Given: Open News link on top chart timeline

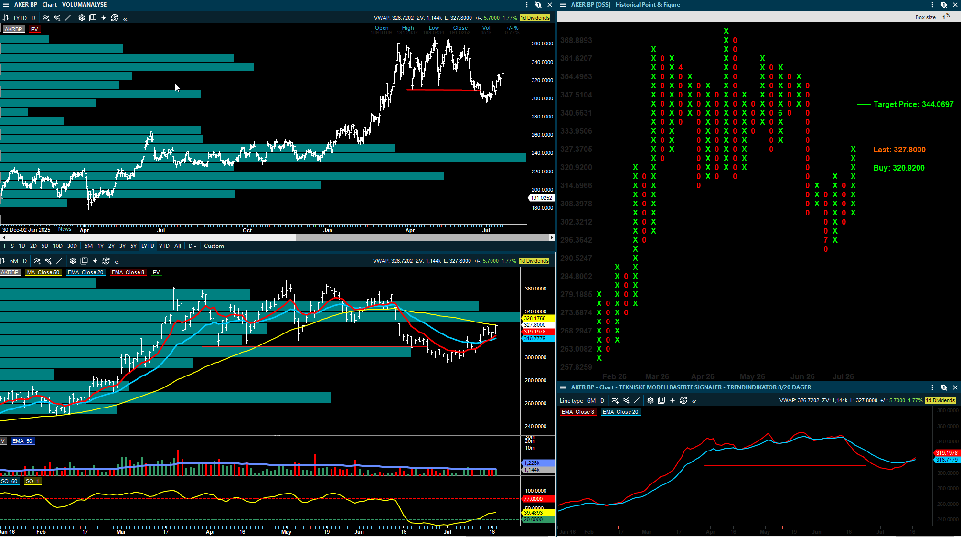Looking at the screenshot, I should [x=64, y=229].
